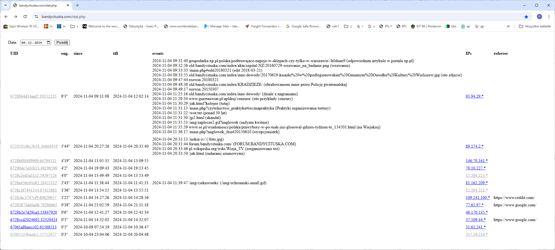555x250 pixels.
Task: Add a new browser tab
Action: tap(77, 5)
